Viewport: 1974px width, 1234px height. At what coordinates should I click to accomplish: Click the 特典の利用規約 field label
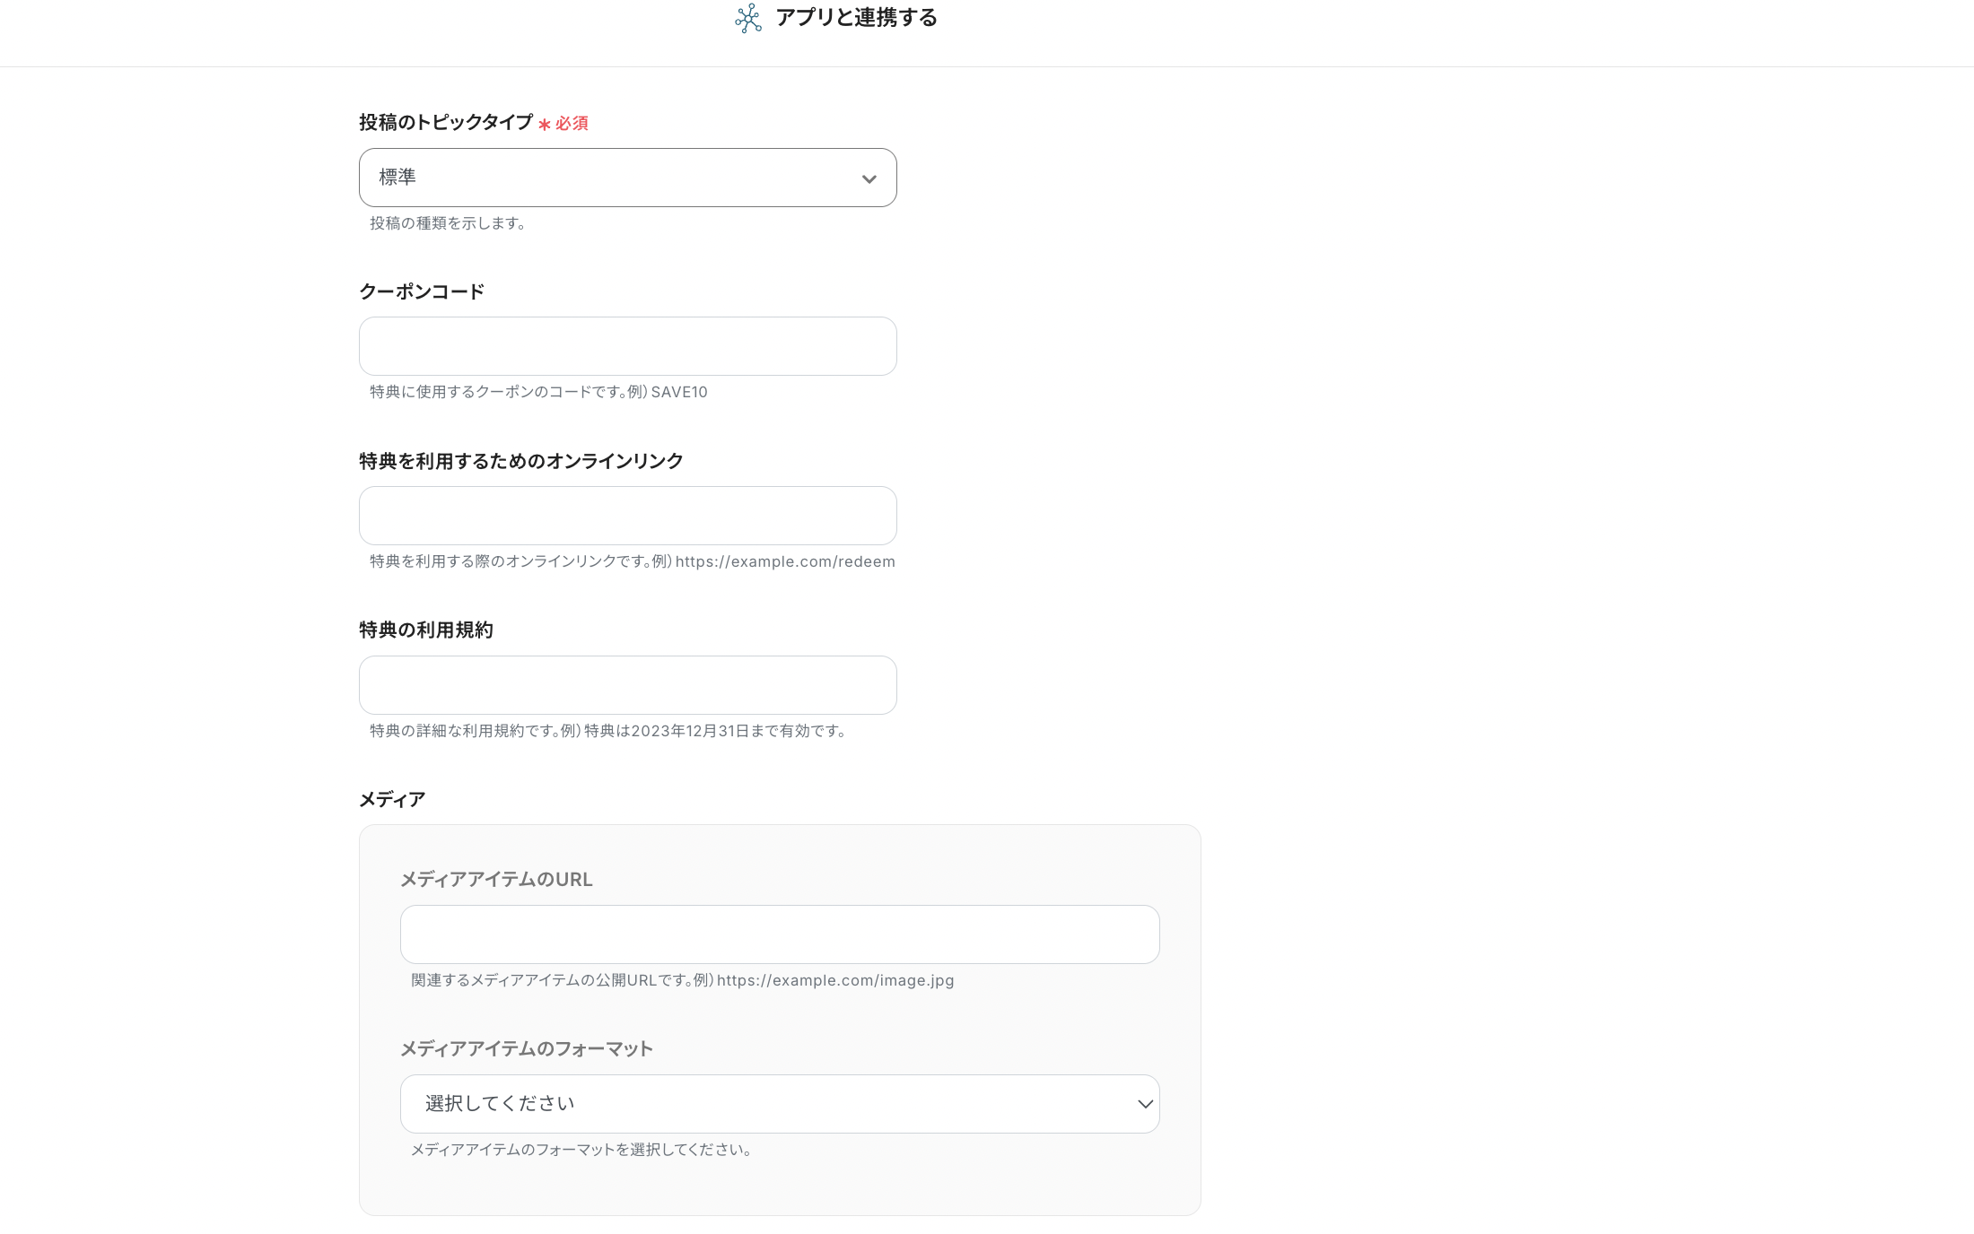[x=426, y=630]
